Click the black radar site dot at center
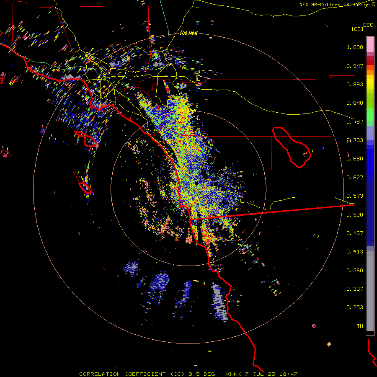The width and height of the screenshot is (377, 377). [x=196, y=184]
